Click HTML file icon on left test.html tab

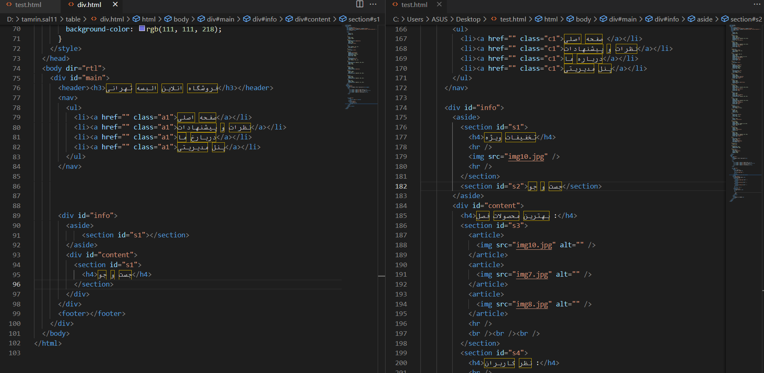(x=9, y=5)
